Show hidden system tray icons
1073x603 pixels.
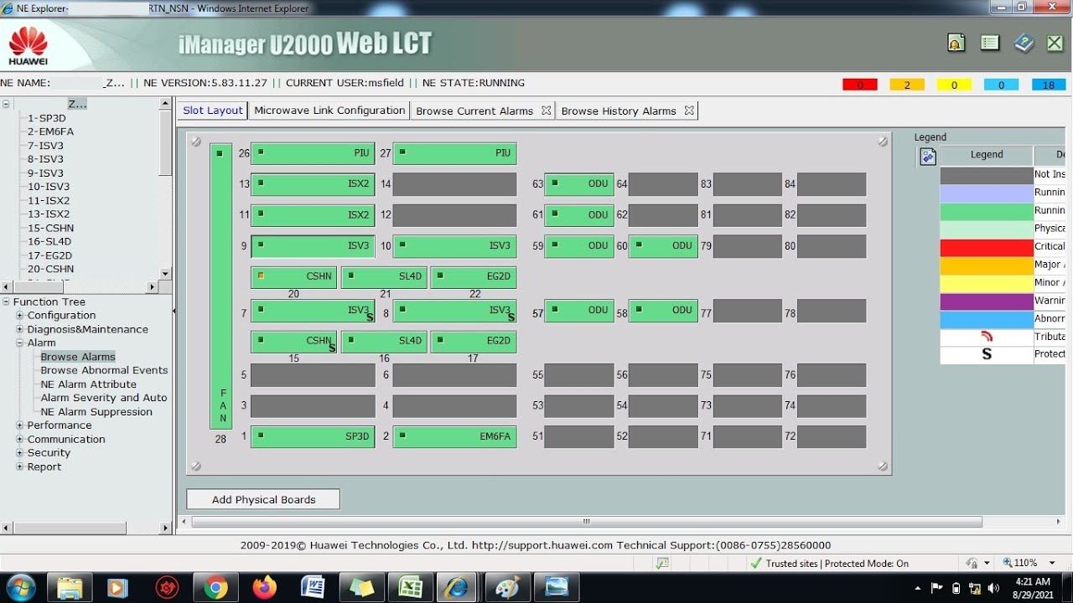tap(918, 588)
